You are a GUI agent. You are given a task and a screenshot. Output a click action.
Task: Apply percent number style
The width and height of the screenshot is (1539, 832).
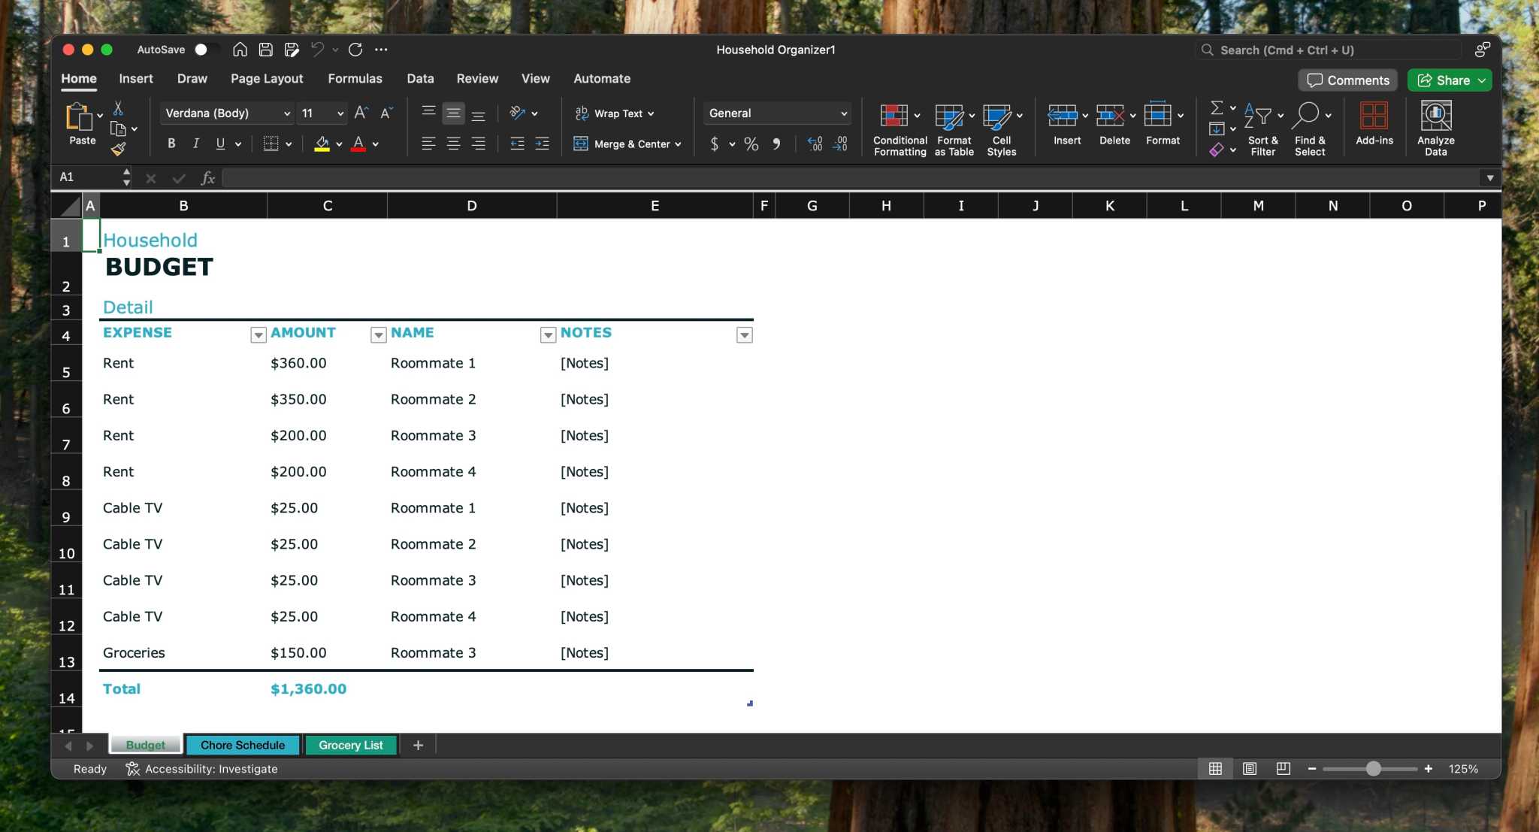pyautogui.click(x=750, y=144)
